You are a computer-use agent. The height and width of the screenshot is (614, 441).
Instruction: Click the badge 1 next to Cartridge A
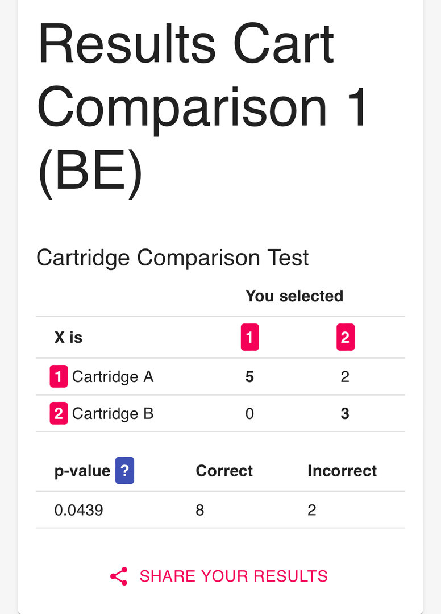[x=59, y=376]
